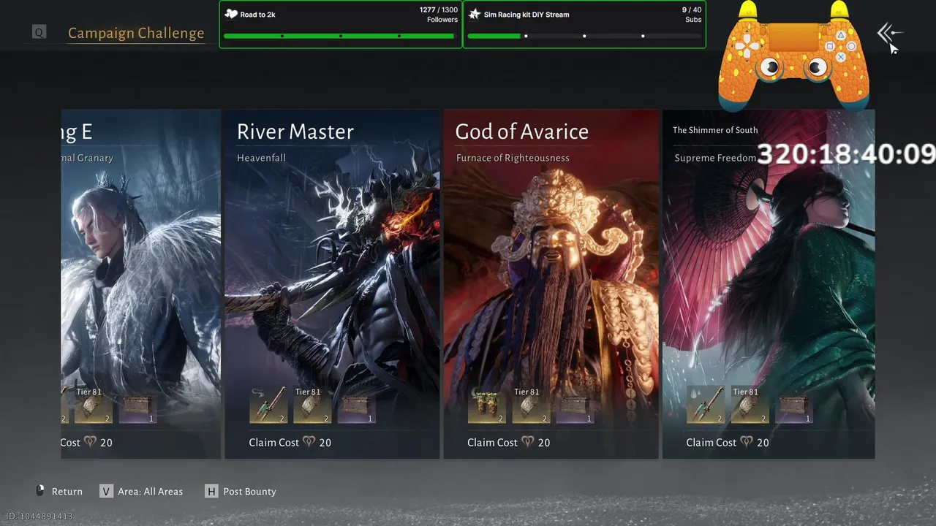This screenshot has width=936, height=526.
Task: Click the V key icon for area filter
Action: [x=107, y=491]
